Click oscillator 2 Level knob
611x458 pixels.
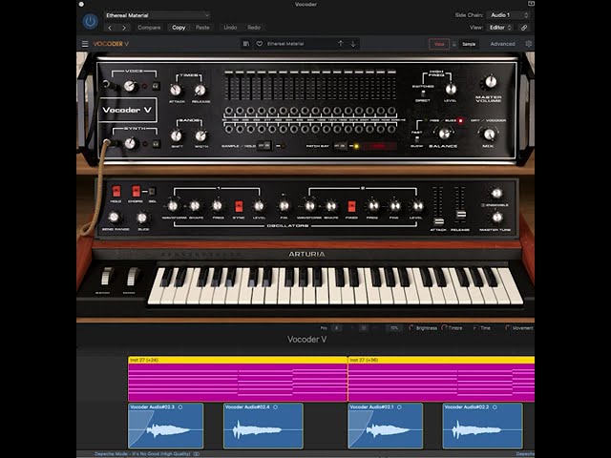[417, 206]
